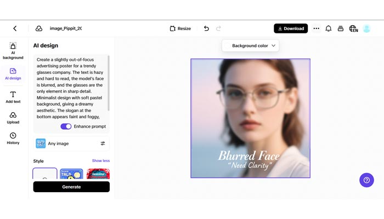Open the More options ellipsis menu
This screenshot has width=384, height=219.
[x=317, y=28]
